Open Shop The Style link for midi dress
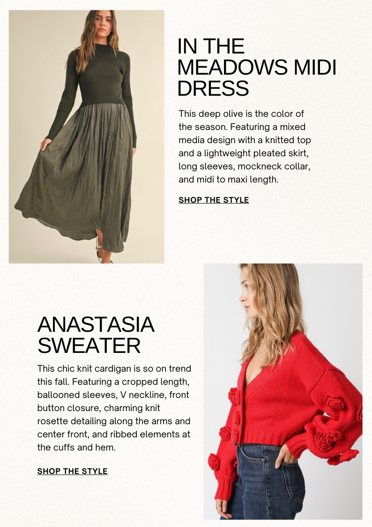Image resolution: width=372 pixels, height=527 pixels. coord(214,200)
